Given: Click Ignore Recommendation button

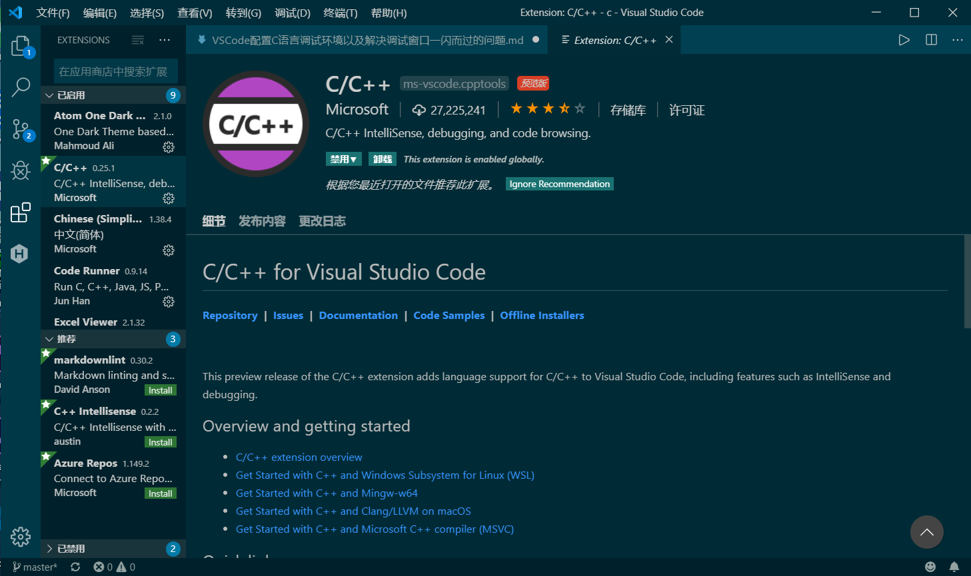Looking at the screenshot, I should (560, 184).
